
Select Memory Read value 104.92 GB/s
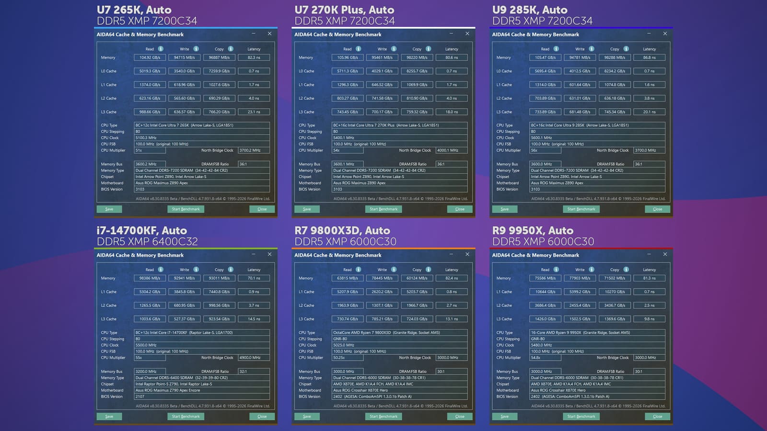(150, 57)
